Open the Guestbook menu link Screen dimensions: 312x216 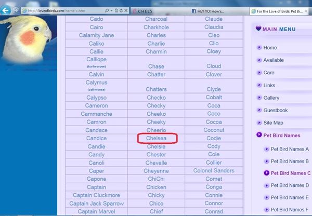point(275,110)
